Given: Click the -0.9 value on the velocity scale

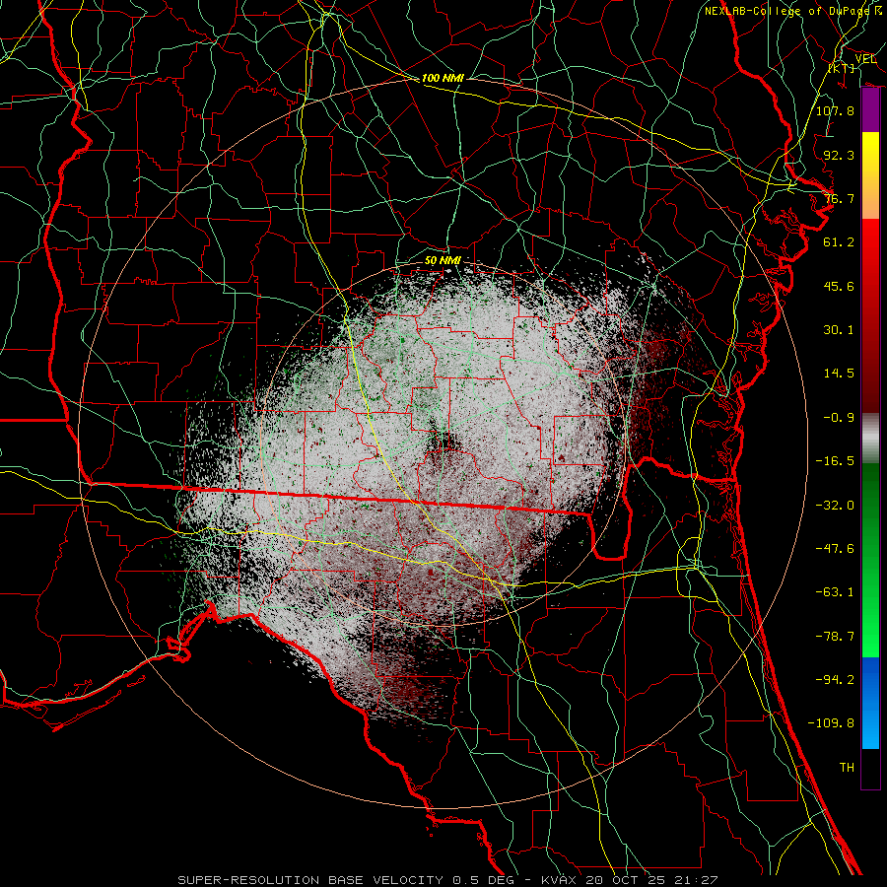Looking at the screenshot, I should coord(839,418).
